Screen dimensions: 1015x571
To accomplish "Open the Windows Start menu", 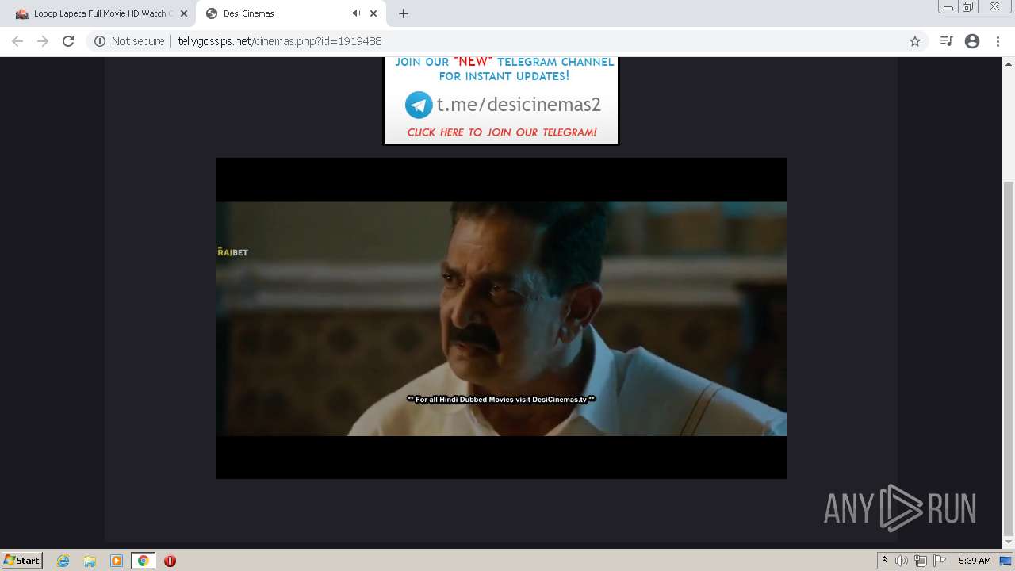I will click(x=22, y=561).
